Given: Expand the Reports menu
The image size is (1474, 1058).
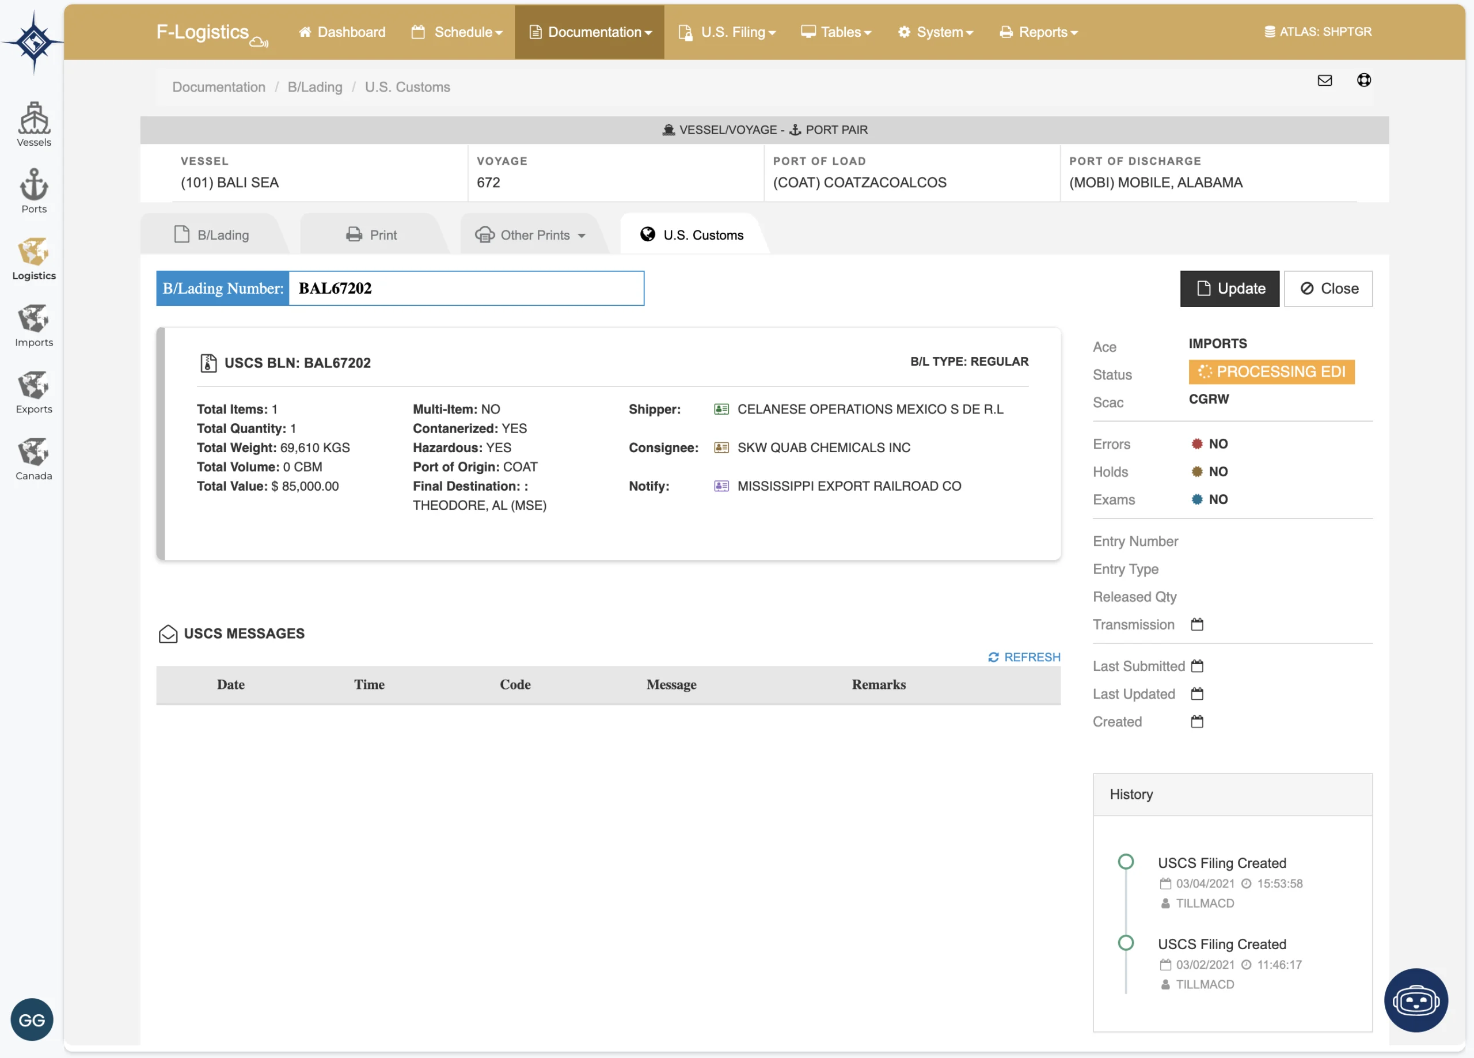Looking at the screenshot, I should point(1039,32).
